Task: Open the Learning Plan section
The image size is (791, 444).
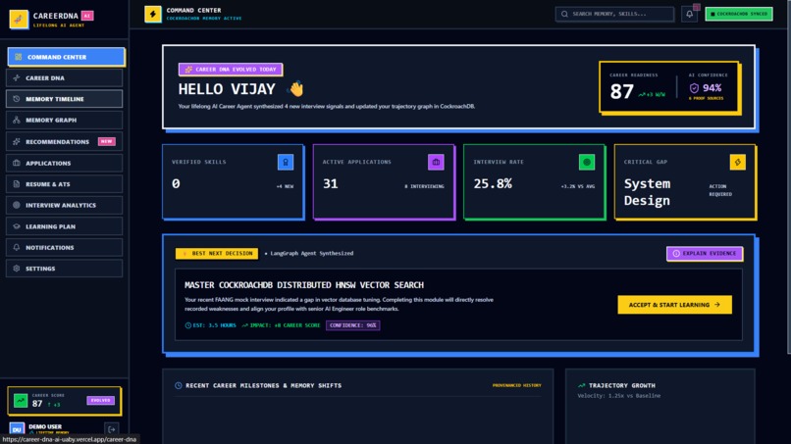Action: click(64, 226)
